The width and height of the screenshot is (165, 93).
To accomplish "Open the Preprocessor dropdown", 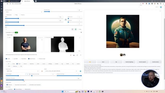I will [x=23, y=71].
